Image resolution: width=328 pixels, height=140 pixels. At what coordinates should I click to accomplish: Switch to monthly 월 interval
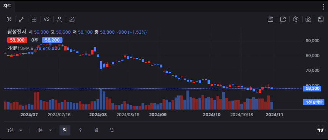[x=96, y=130]
